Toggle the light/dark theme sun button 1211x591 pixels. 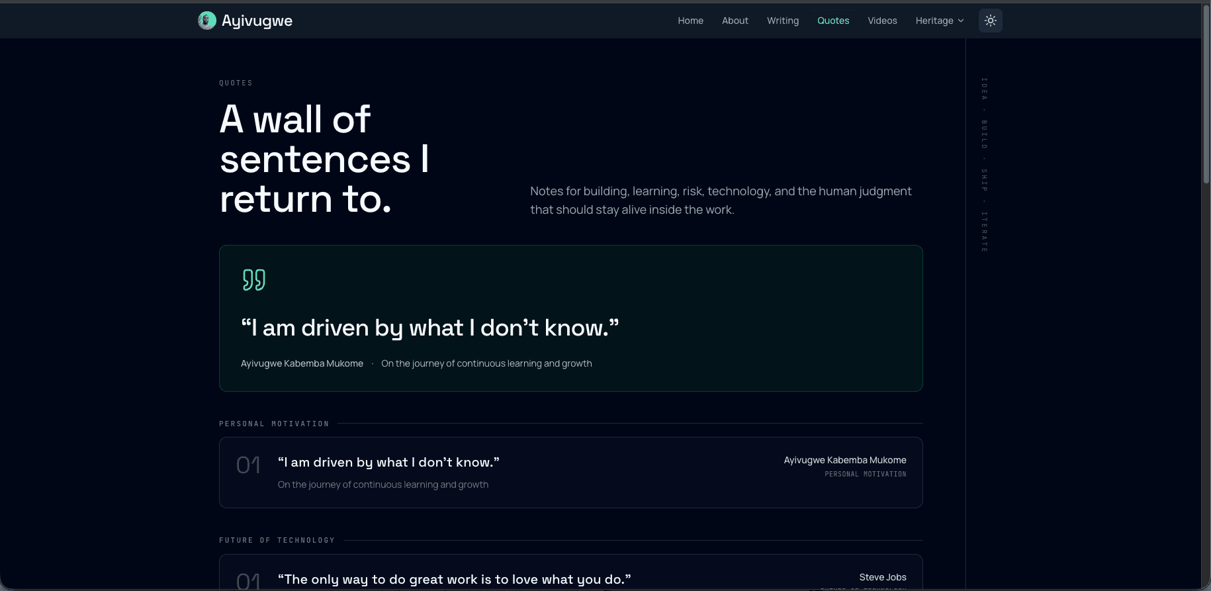click(x=991, y=21)
